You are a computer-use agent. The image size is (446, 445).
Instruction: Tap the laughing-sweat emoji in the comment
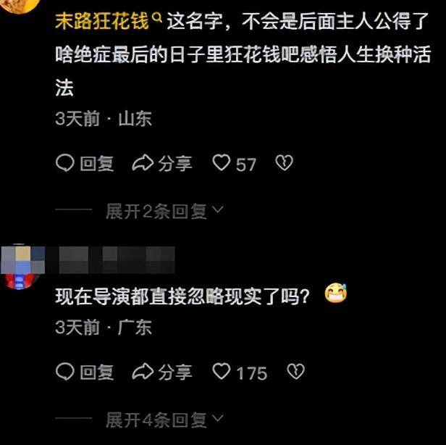[336, 293]
